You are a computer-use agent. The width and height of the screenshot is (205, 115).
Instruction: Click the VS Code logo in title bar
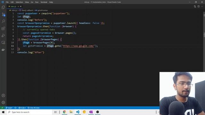(x=2, y=2)
